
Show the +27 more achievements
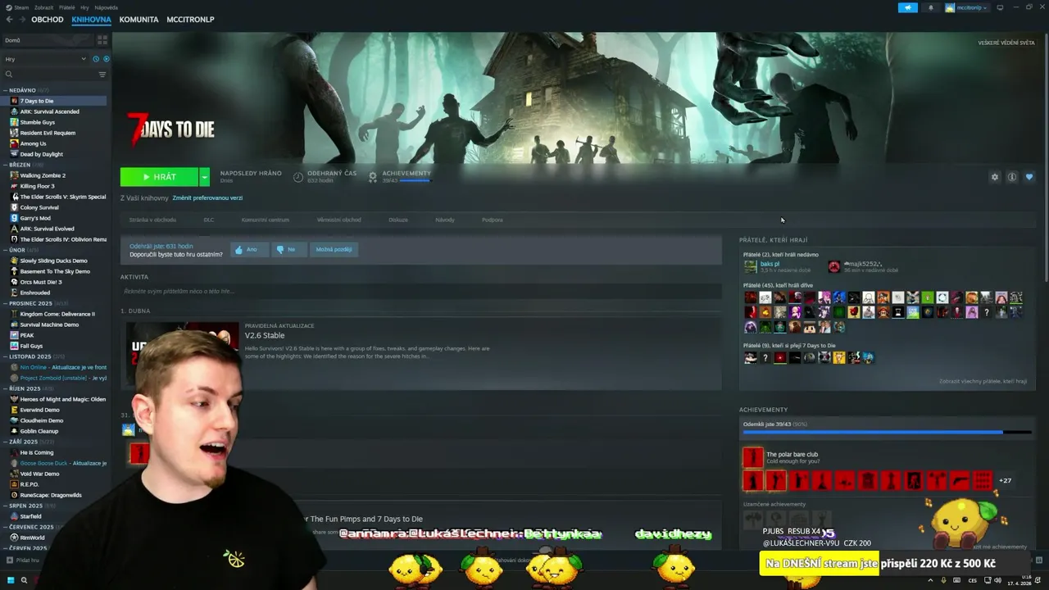[1005, 480]
